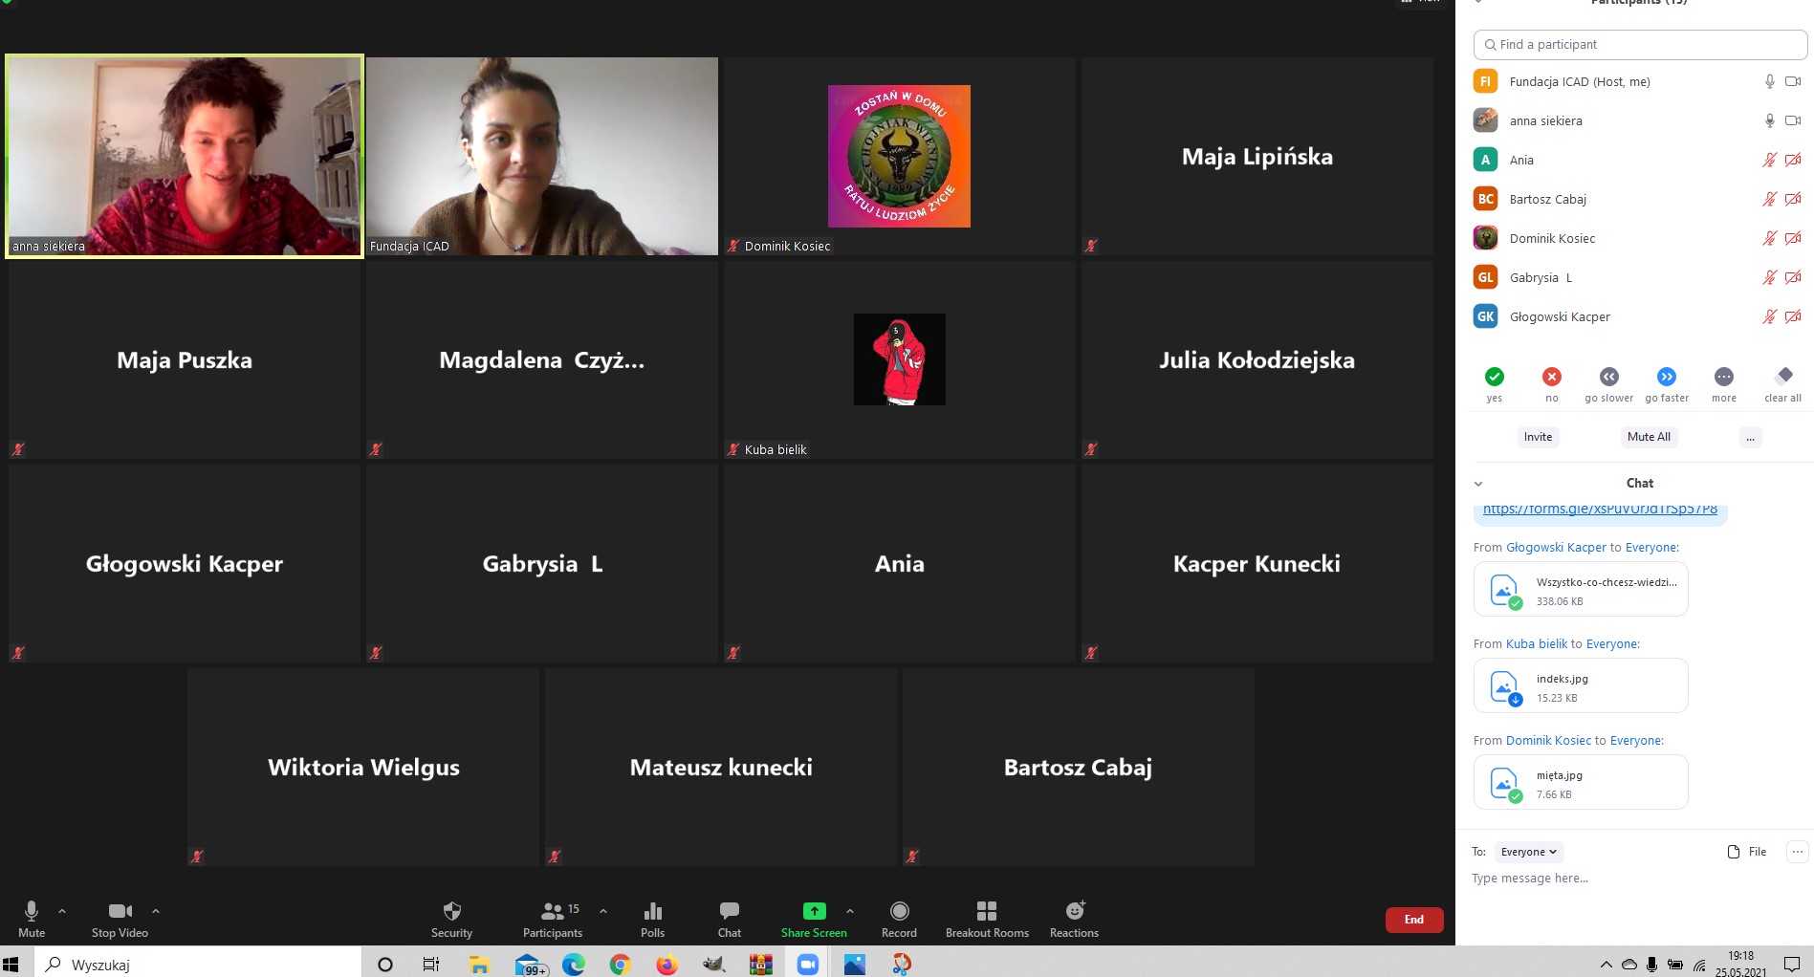Click the Mute All button
This screenshot has height=977, width=1814.
[1649, 437]
